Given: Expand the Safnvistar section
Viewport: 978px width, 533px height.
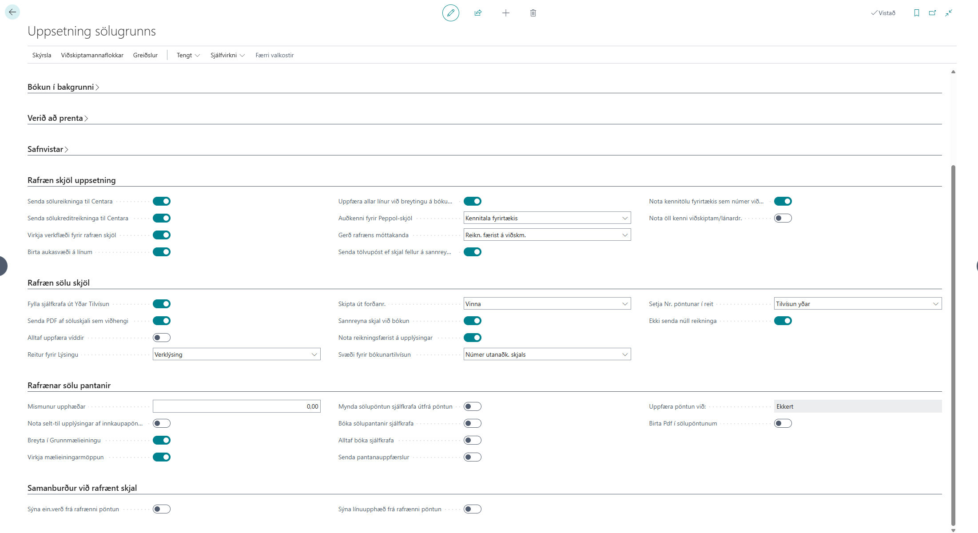Looking at the screenshot, I should 48,149.
